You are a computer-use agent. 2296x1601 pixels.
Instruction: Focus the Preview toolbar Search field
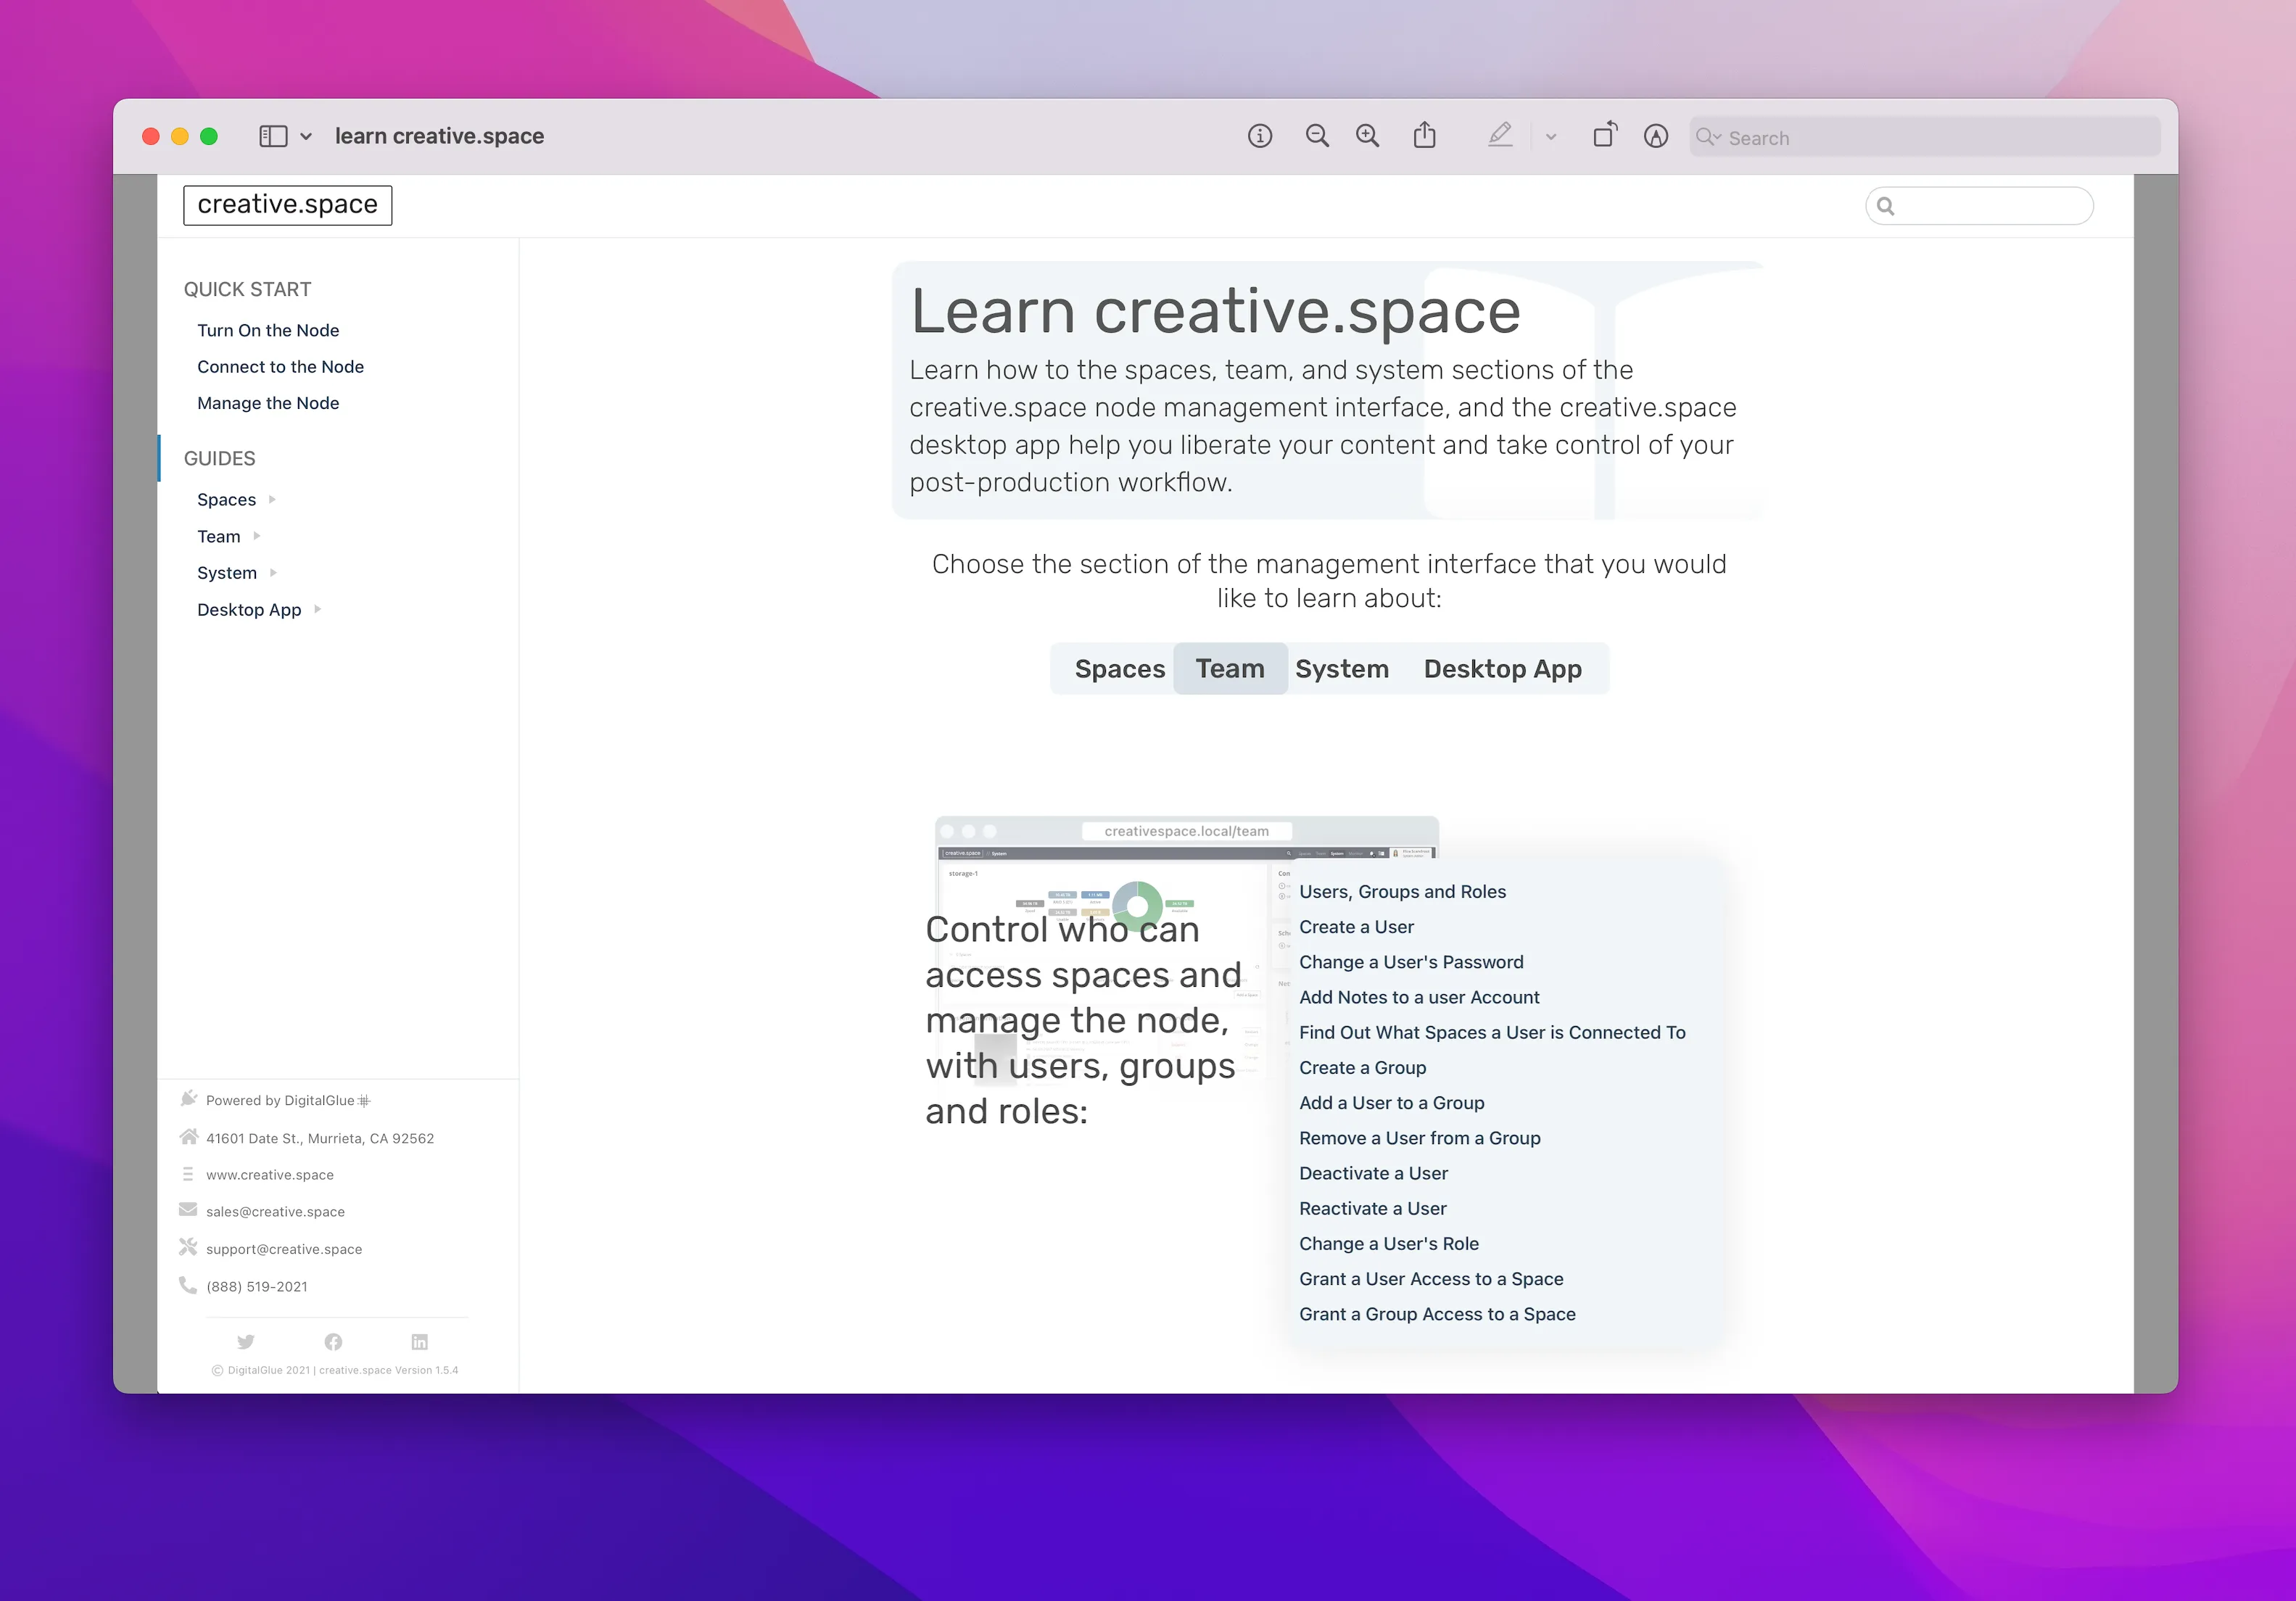click(1925, 137)
